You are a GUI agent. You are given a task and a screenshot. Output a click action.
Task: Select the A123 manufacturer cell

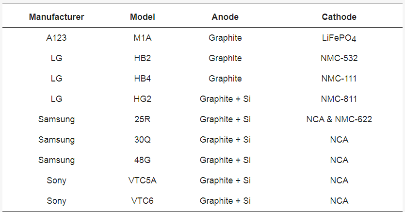pyautogui.click(x=56, y=38)
